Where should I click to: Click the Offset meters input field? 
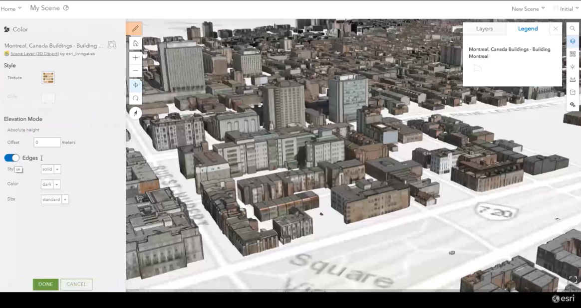tap(47, 143)
